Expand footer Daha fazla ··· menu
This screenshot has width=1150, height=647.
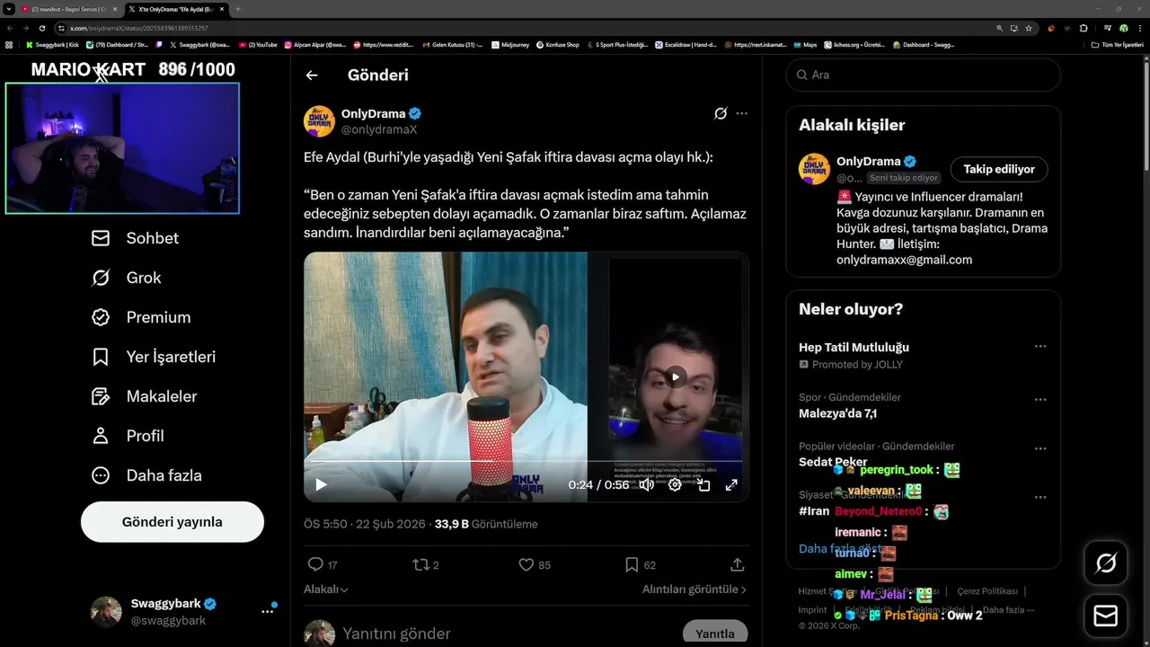click(1009, 610)
